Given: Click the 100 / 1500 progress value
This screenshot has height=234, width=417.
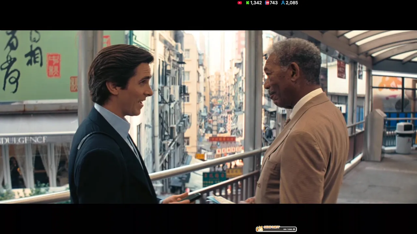Looking at the screenshot, I should (x=288, y=229).
